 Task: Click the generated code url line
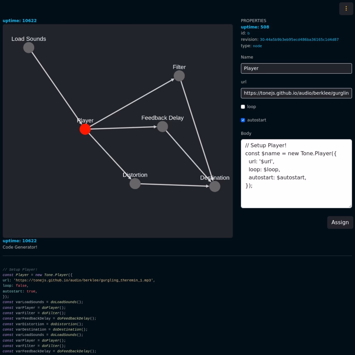click(x=78, y=280)
